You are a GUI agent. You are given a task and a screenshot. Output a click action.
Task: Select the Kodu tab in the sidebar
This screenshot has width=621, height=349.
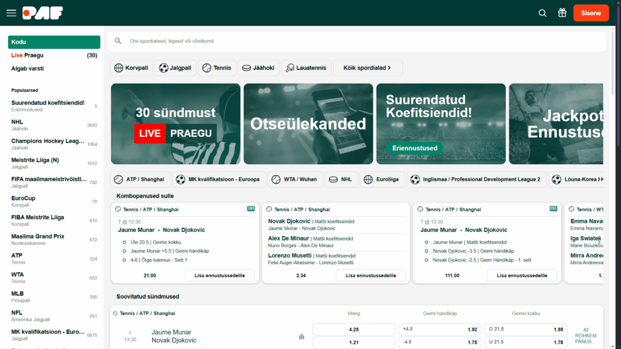[x=53, y=42]
